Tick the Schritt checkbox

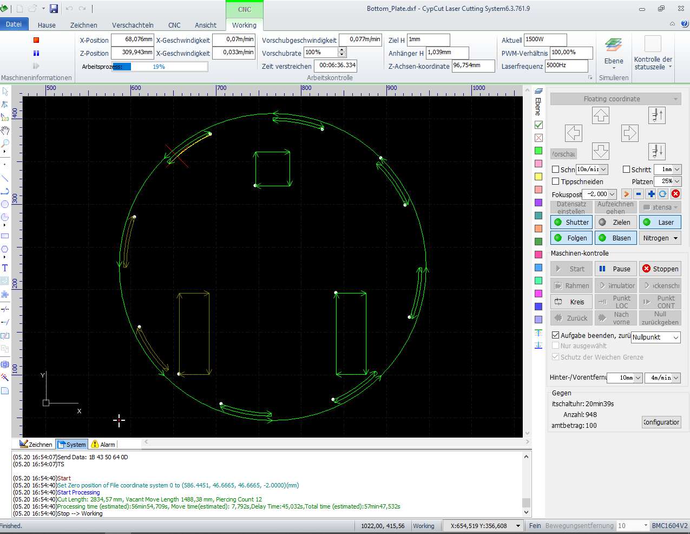pyautogui.click(x=626, y=170)
